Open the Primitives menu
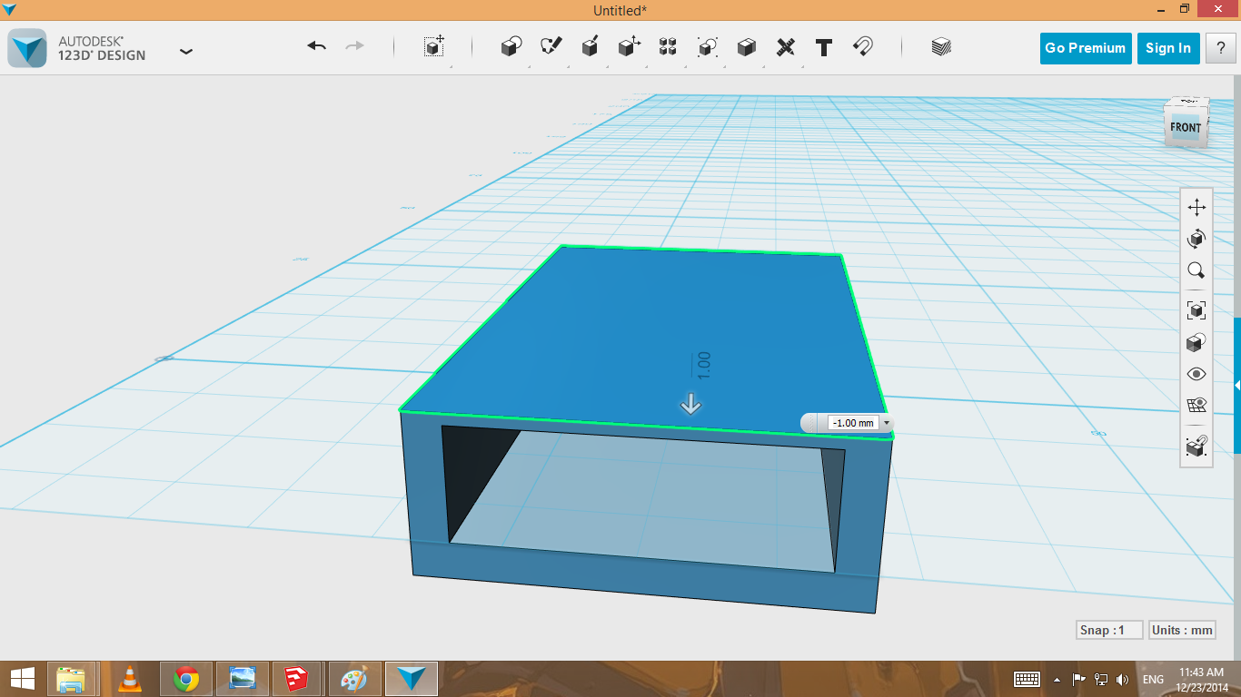This screenshot has width=1241, height=697. (511, 47)
